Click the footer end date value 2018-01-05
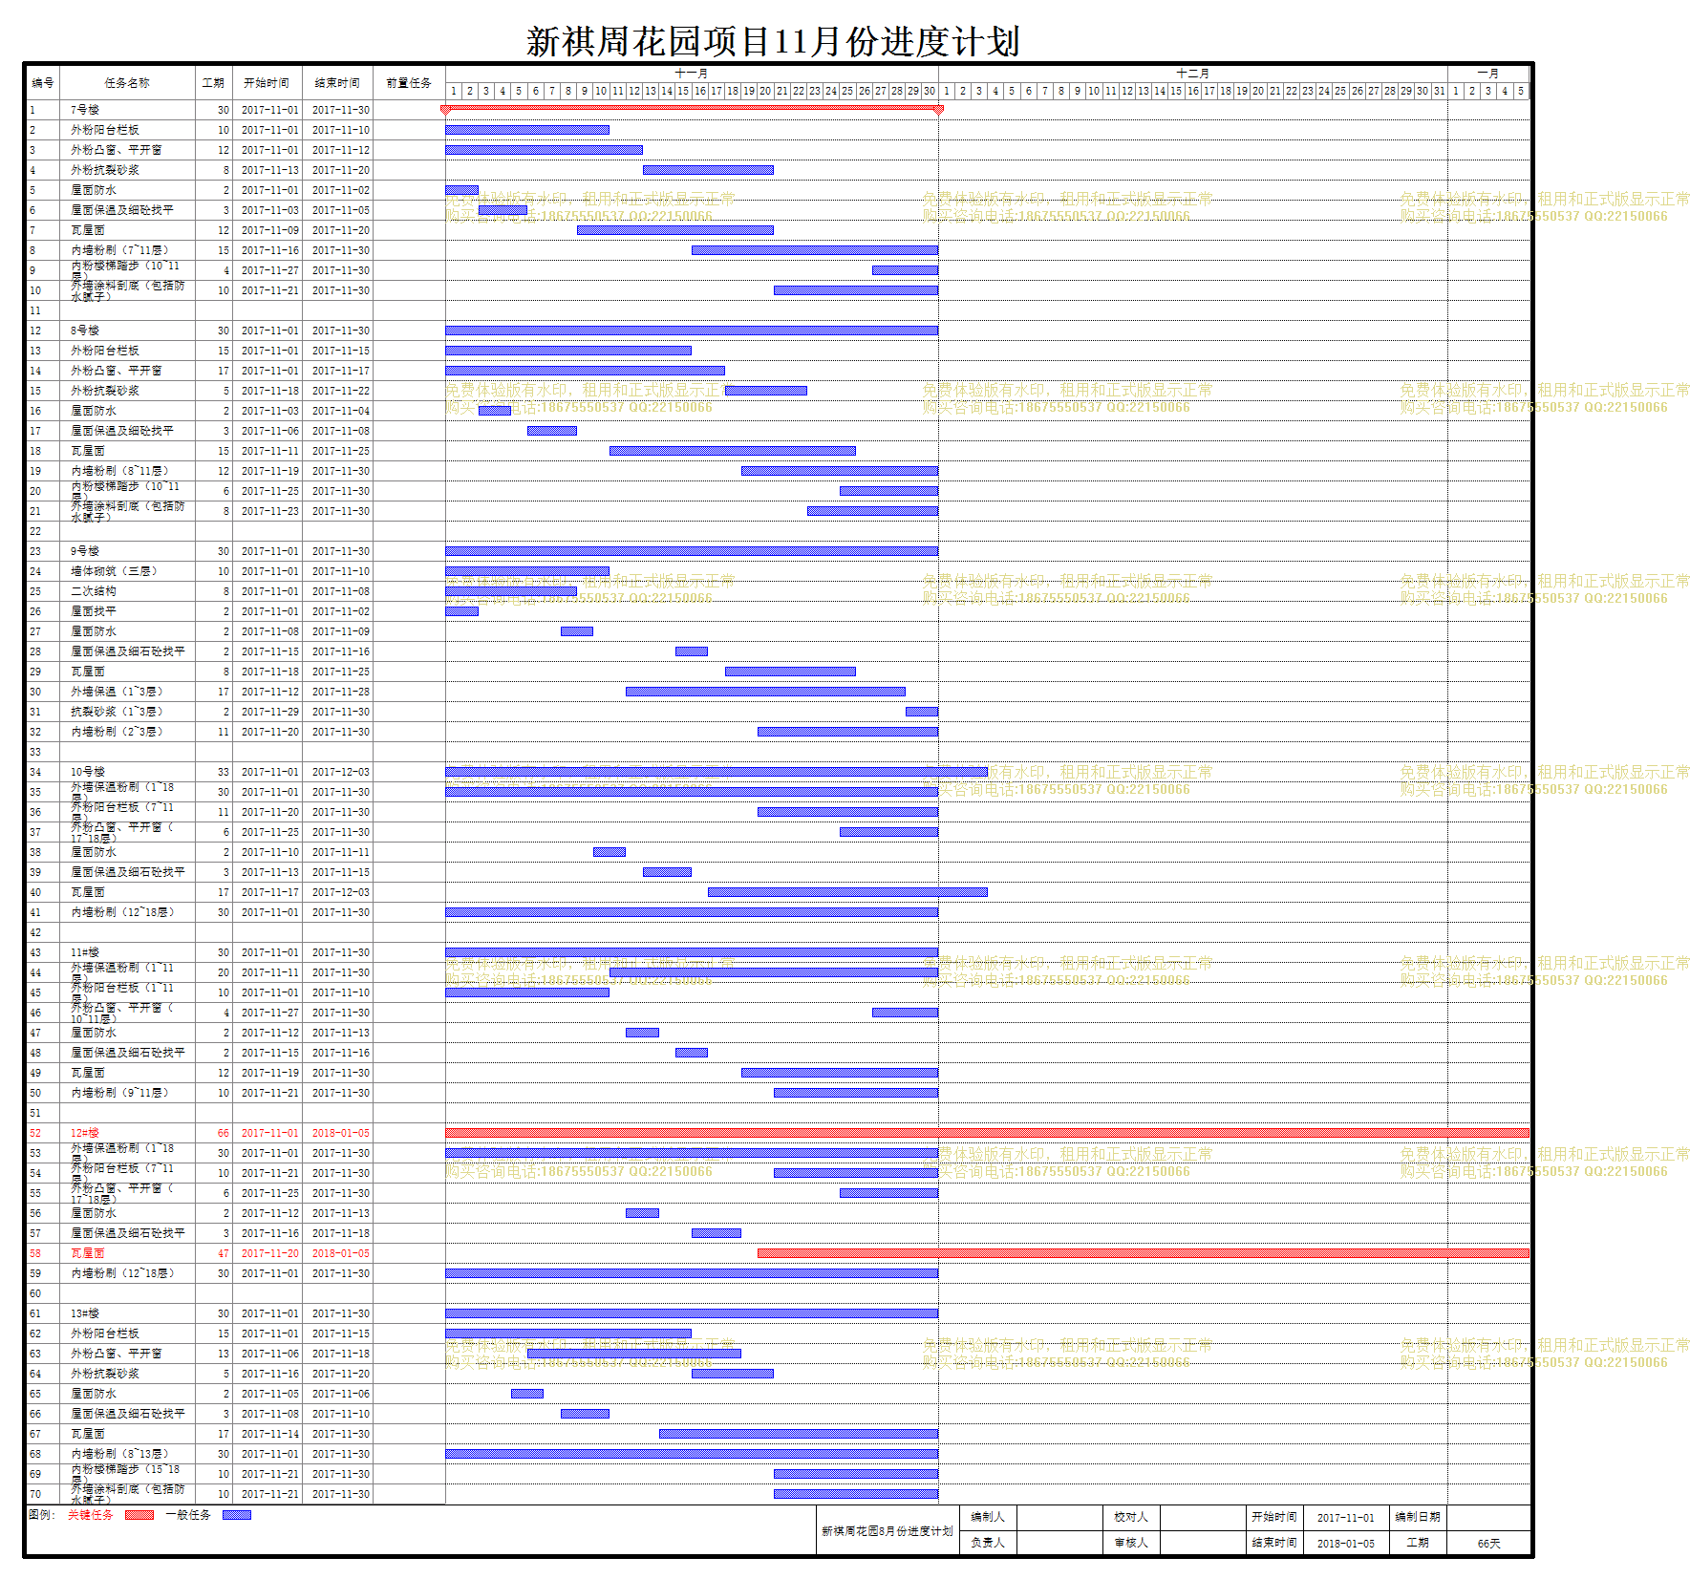The width and height of the screenshot is (1690, 1579). tap(1345, 1544)
